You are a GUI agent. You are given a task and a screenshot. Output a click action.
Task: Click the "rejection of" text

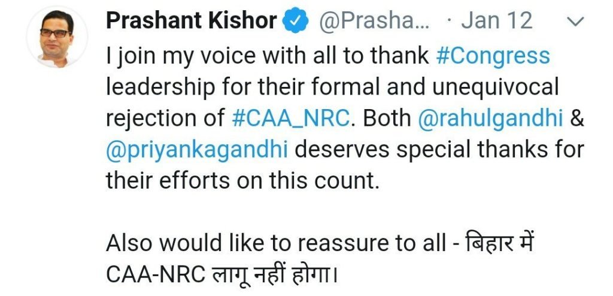pyautogui.click(x=166, y=118)
